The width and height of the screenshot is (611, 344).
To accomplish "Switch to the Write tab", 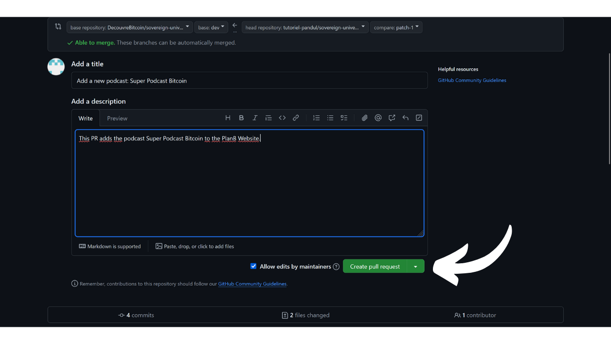I will (86, 118).
